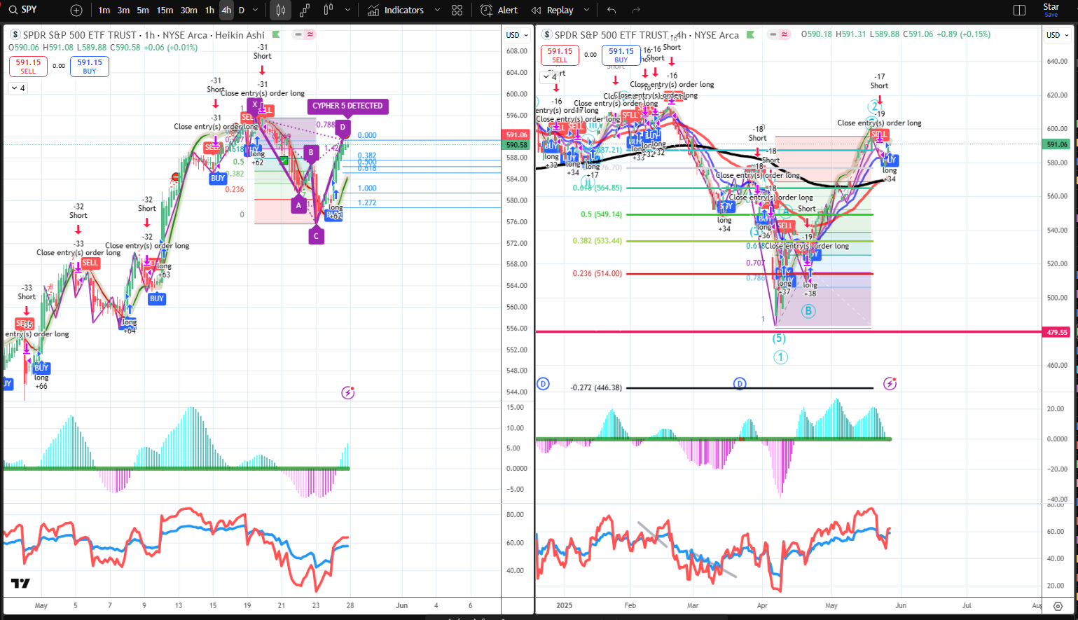The height and width of the screenshot is (620, 1078).
Task: Click the redo arrow
Action: click(636, 11)
